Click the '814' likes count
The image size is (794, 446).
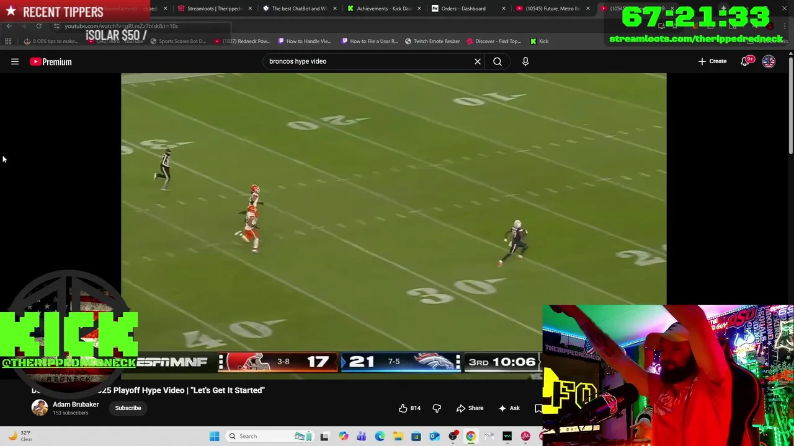(x=416, y=408)
